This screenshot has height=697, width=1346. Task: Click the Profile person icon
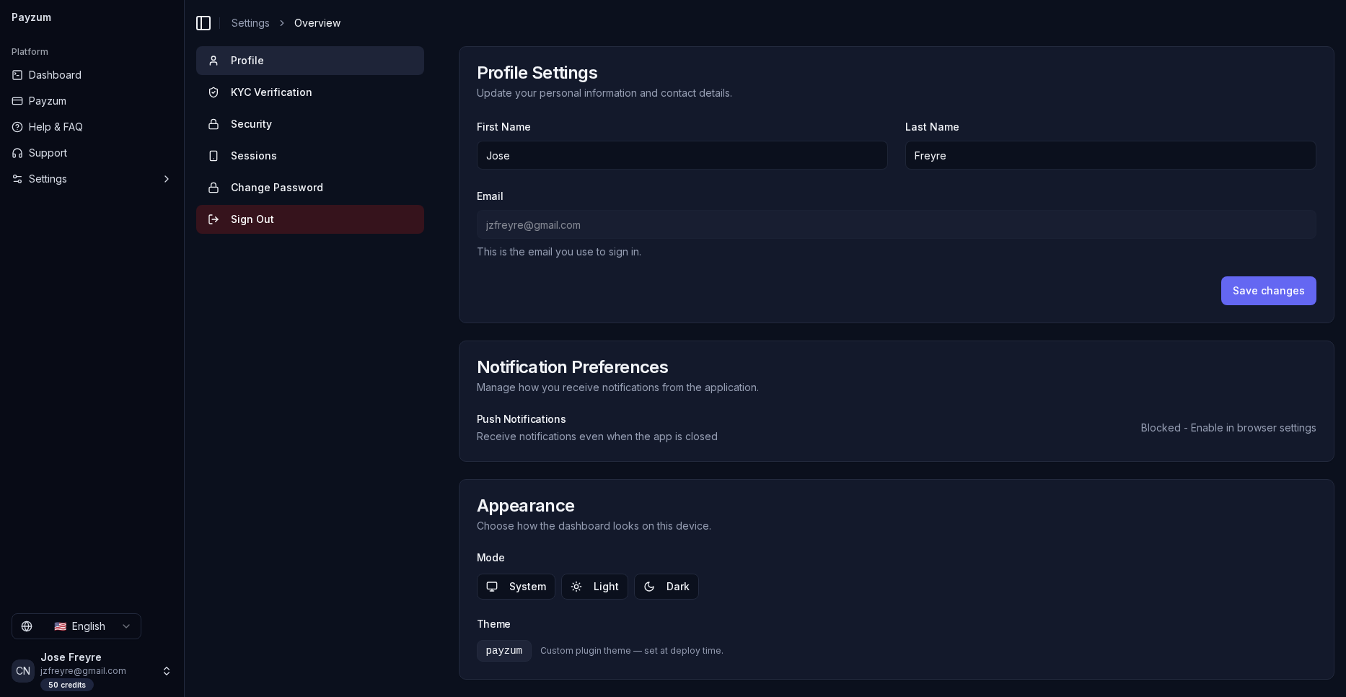coord(214,61)
